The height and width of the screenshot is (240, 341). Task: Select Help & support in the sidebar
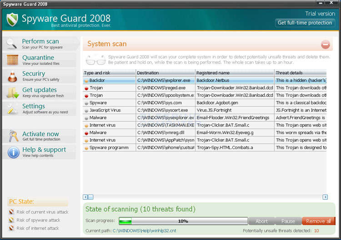click(x=39, y=152)
